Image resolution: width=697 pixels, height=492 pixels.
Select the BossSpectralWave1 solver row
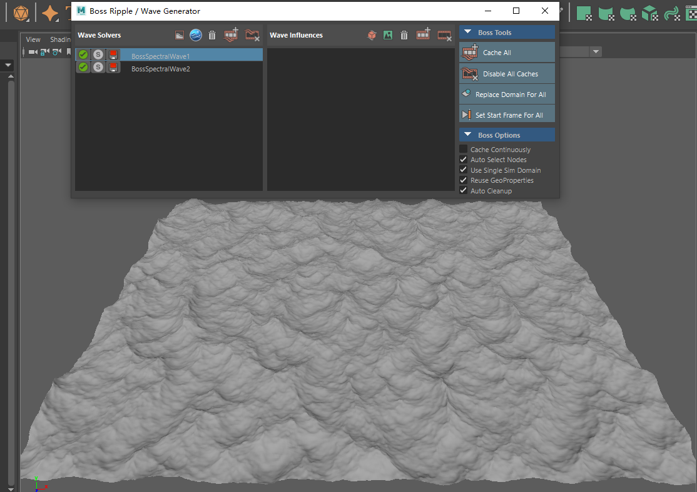tap(169, 54)
